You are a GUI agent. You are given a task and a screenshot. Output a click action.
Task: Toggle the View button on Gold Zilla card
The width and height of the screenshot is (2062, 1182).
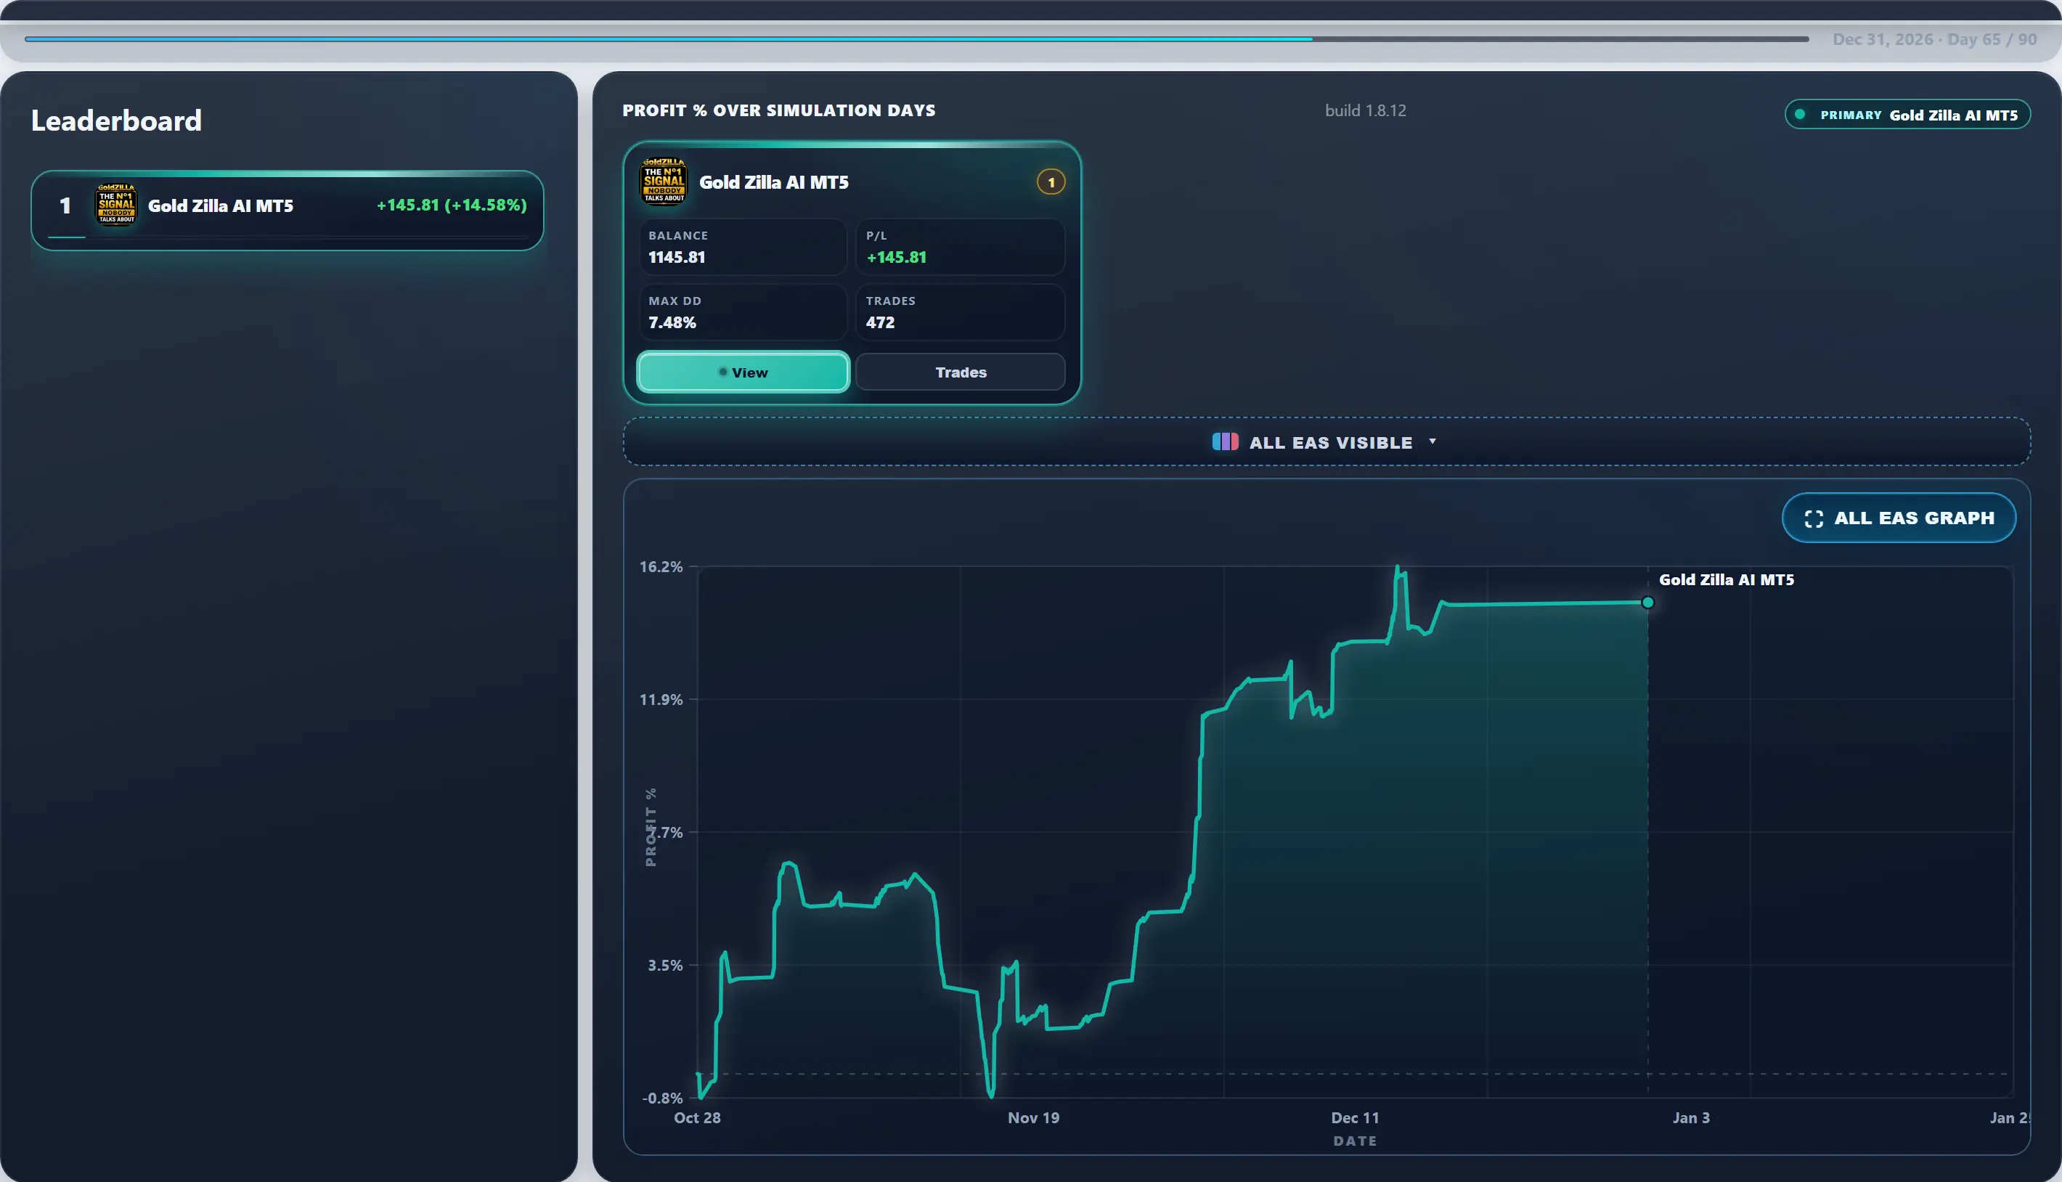743,372
